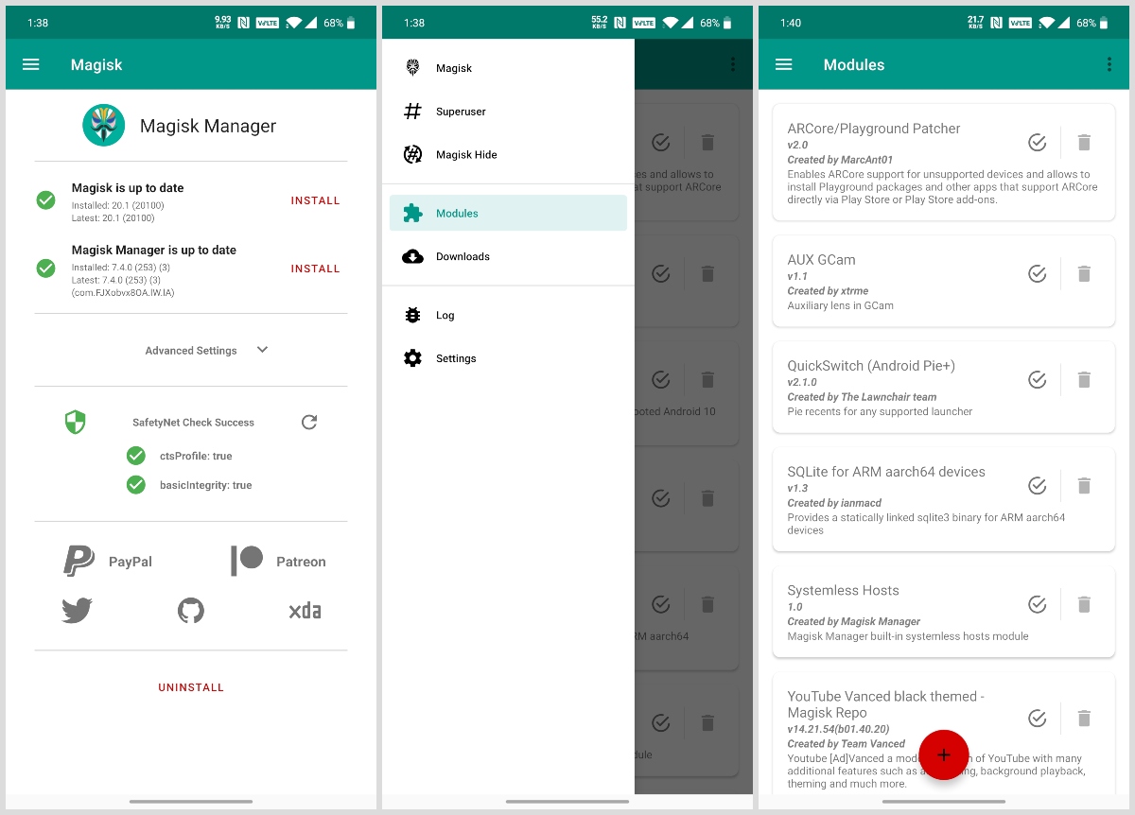Select Downloads in the navigation drawer

[x=508, y=256]
